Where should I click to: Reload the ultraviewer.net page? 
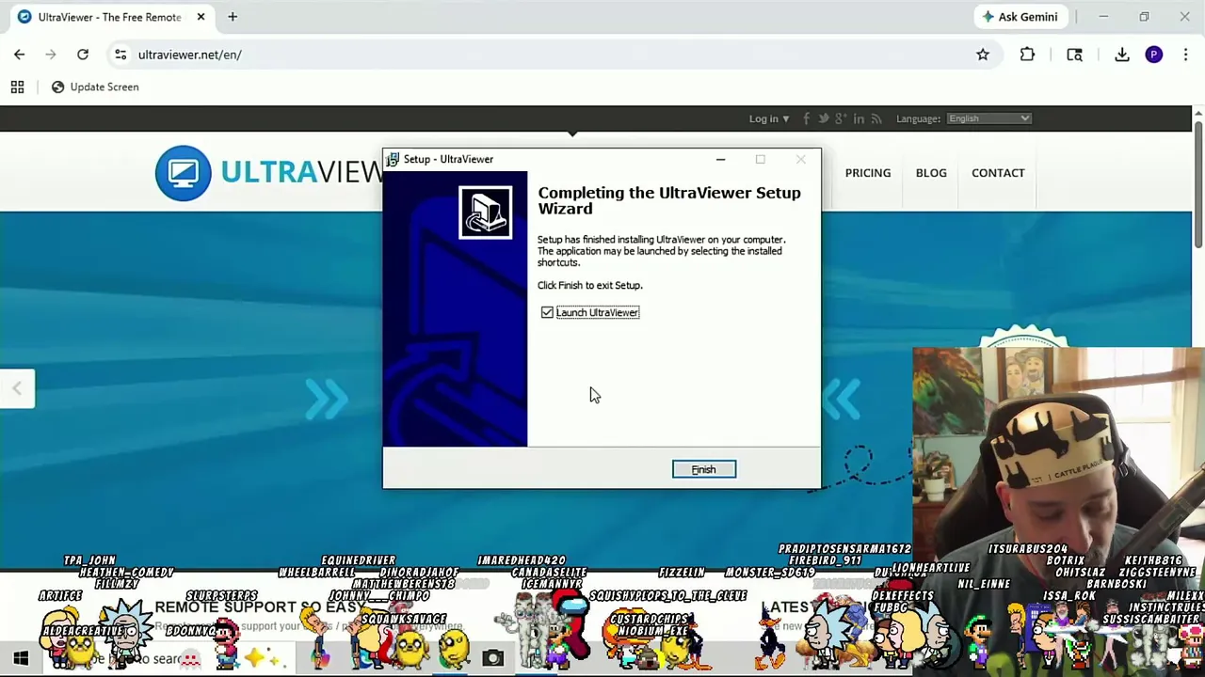(x=83, y=55)
